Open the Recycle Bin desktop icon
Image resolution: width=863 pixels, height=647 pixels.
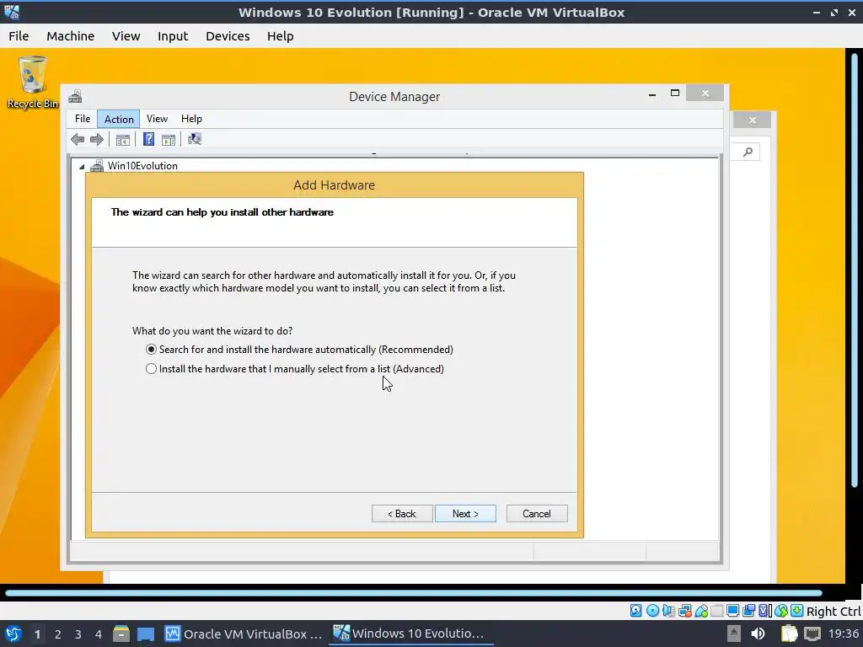(33, 83)
